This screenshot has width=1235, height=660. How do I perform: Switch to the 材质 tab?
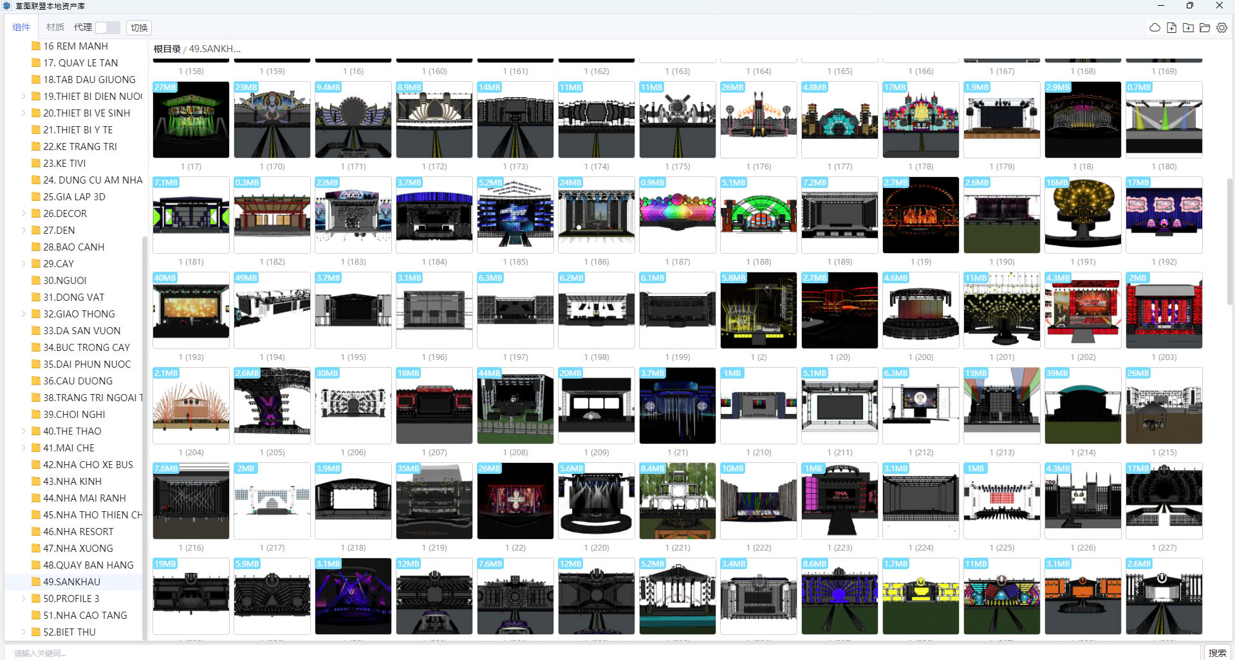tap(55, 27)
